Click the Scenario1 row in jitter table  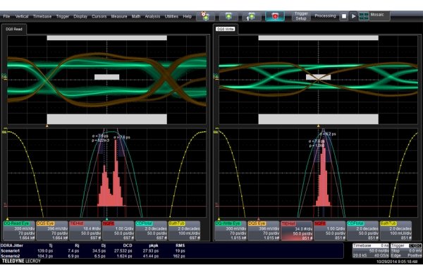tap(93, 251)
